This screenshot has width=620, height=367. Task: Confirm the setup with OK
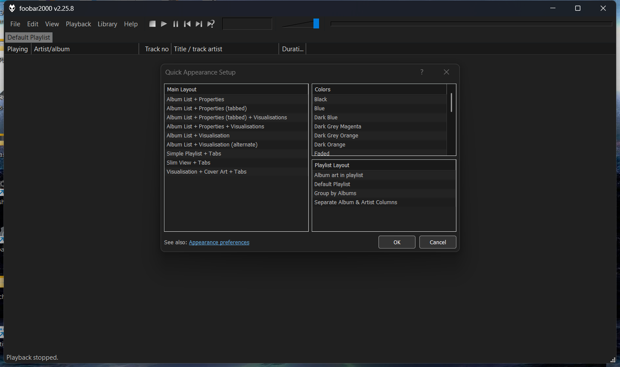pos(397,242)
